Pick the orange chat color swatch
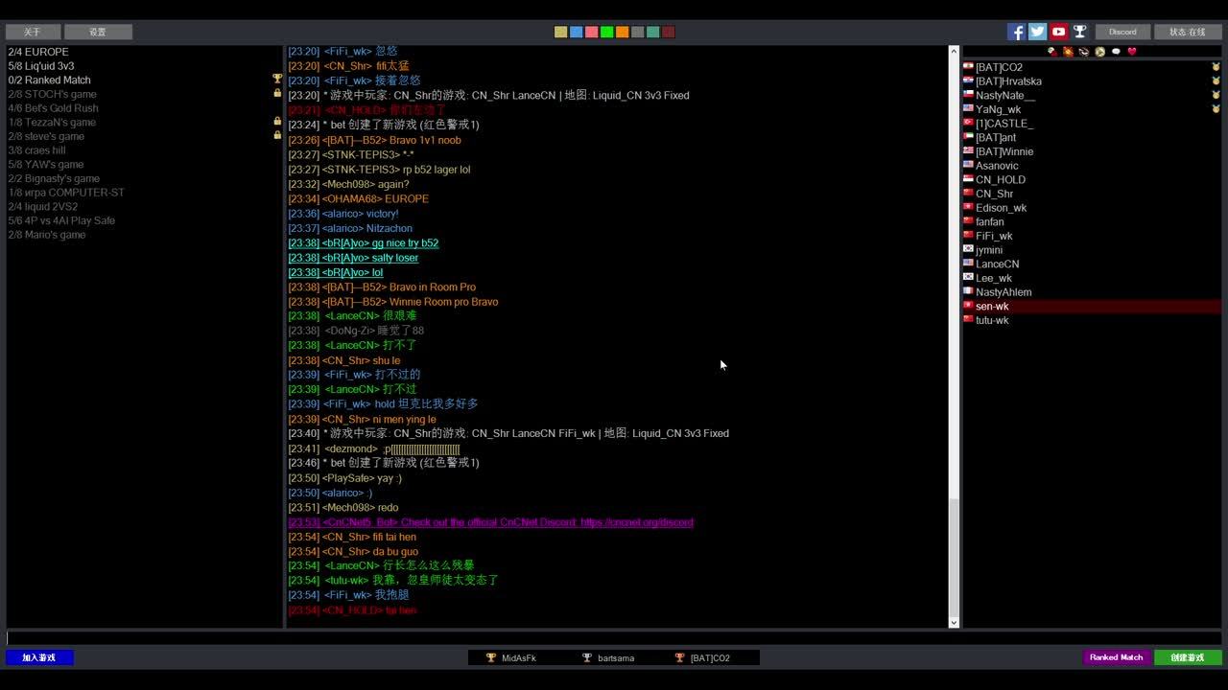1228x690 pixels. [622, 32]
